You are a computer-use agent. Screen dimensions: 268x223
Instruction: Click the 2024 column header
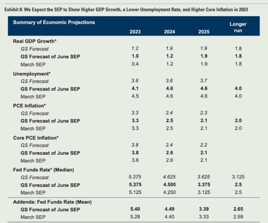169,32
